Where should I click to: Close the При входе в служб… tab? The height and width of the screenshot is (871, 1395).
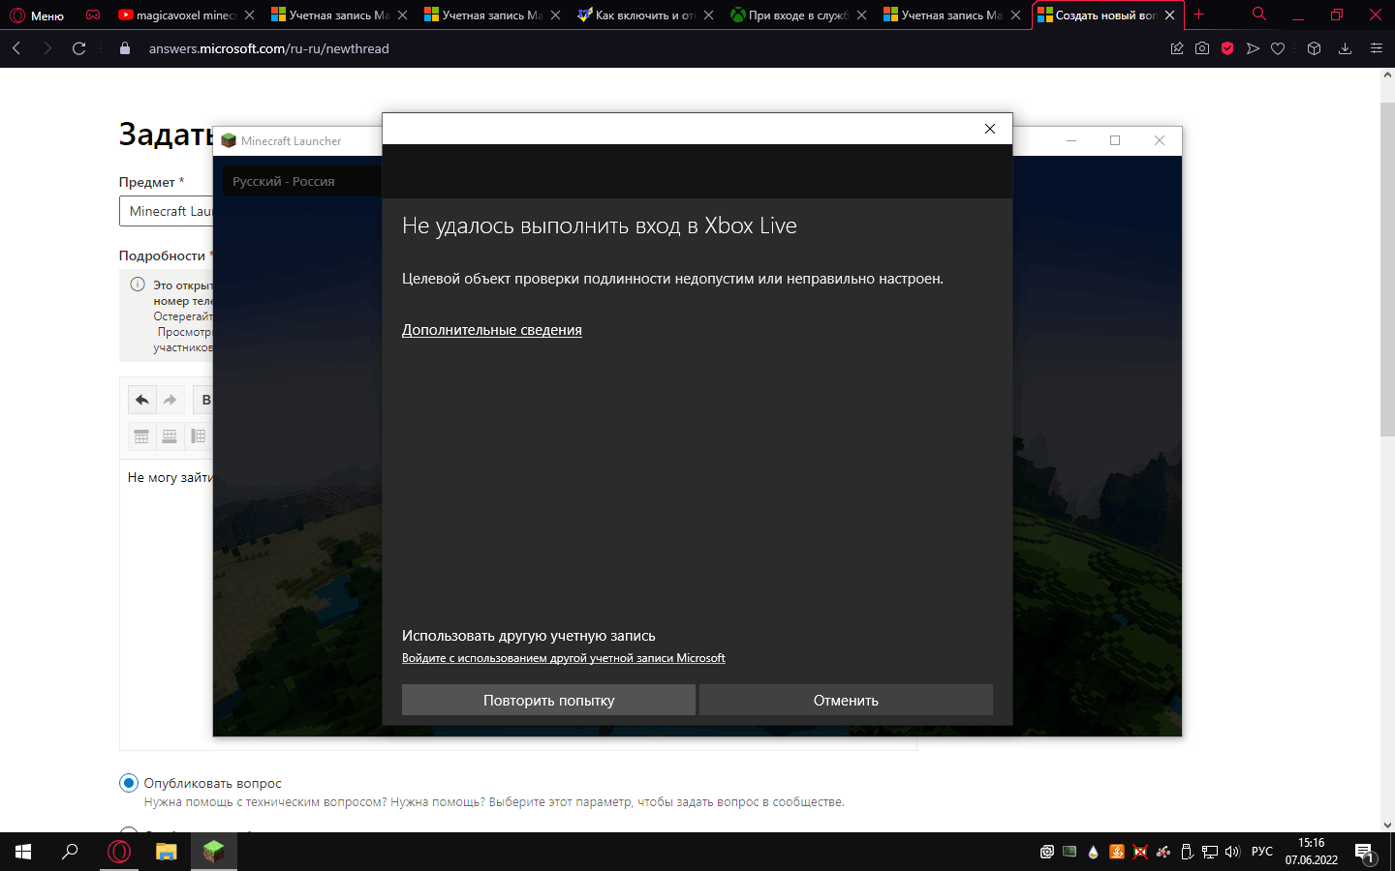click(x=861, y=15)
